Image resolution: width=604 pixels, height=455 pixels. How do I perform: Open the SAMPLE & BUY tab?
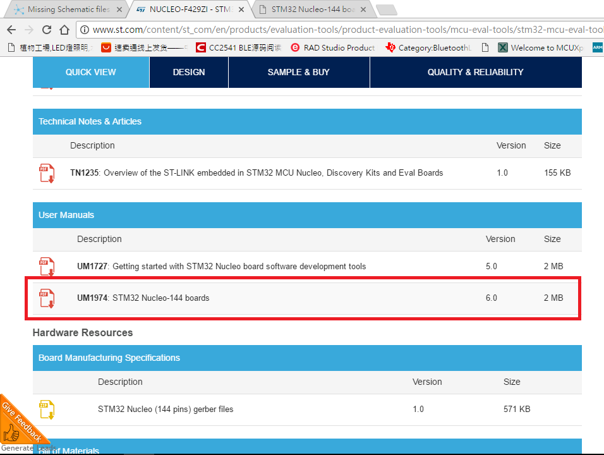(x=299, y=72)
